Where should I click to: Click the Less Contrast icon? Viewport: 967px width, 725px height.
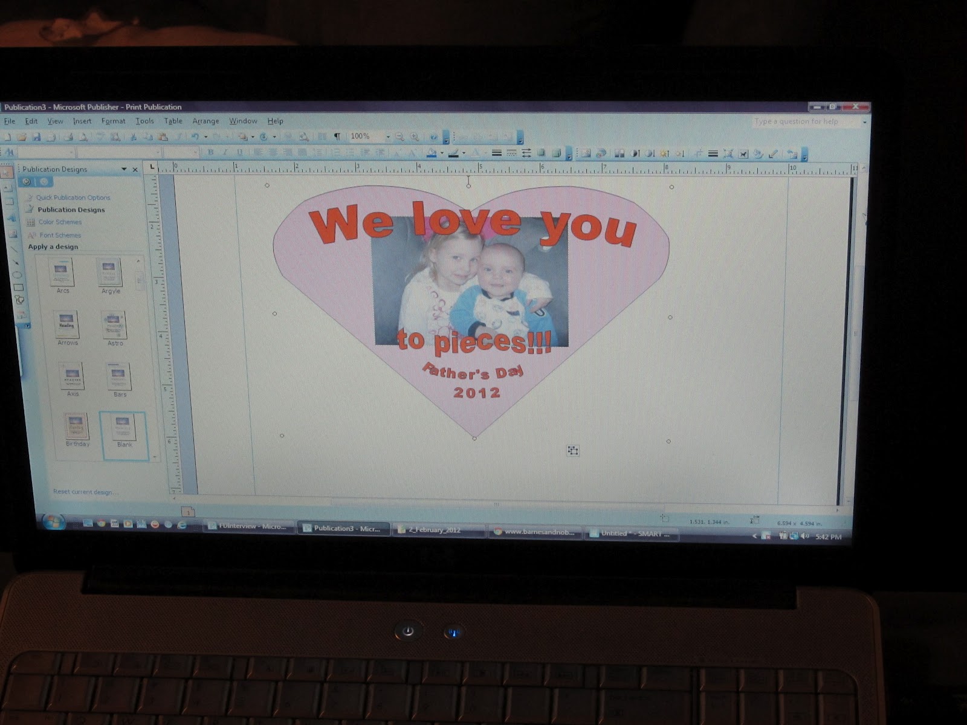[650, 153]
